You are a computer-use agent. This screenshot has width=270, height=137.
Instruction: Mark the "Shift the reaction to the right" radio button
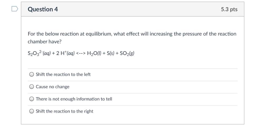tap(32, 111)
